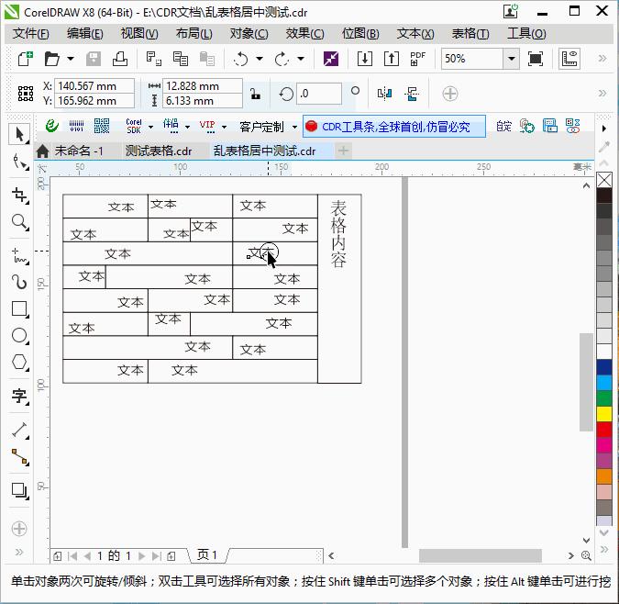Go to the next page arrow
The height and width of the screenshot is (604, 619).
142,556
